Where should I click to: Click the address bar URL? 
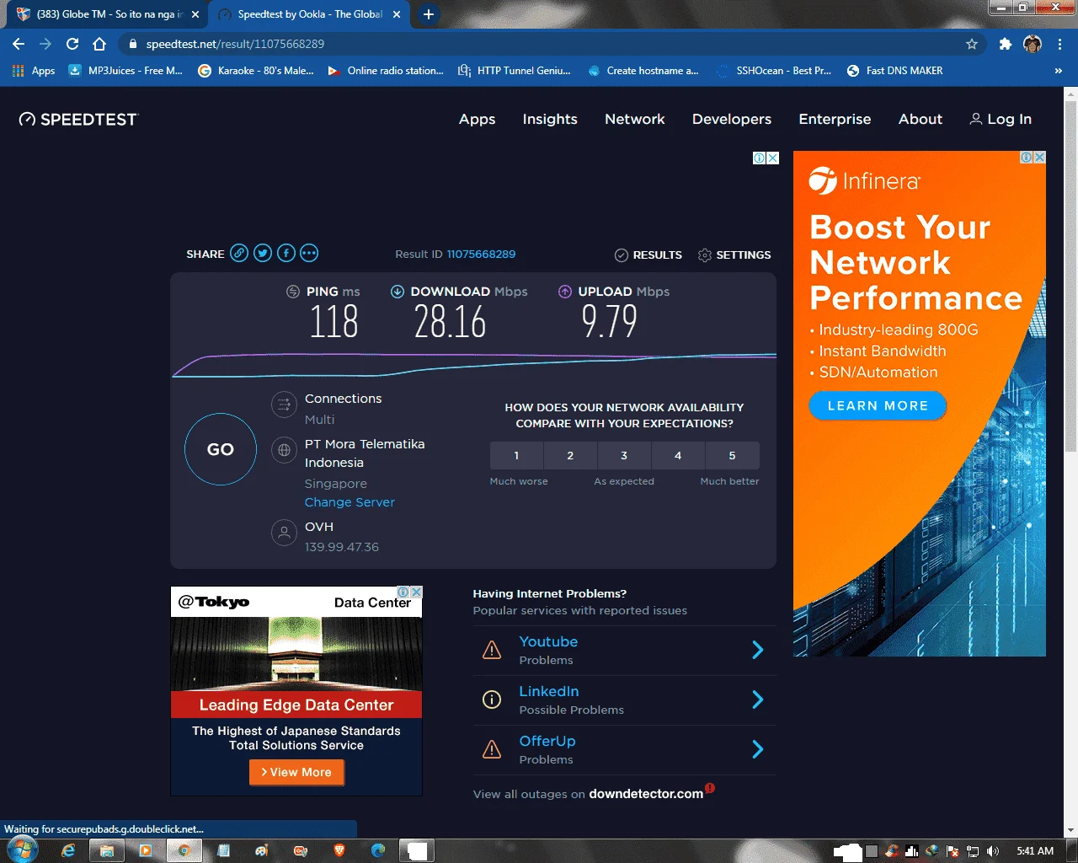point(235,44)
